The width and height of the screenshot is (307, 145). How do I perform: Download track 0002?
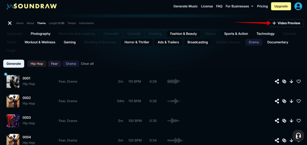pyautogui.click(x=291, y=101)
